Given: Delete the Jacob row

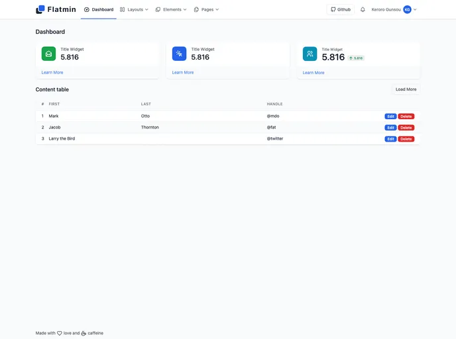Looking at the screenshot, I should click(x=406, y=128).
